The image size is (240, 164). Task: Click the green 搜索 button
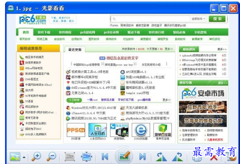click(x=217, y=19)
